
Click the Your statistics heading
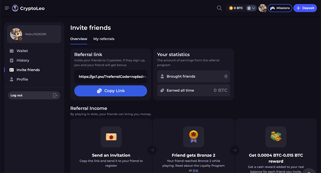(173, 55)
